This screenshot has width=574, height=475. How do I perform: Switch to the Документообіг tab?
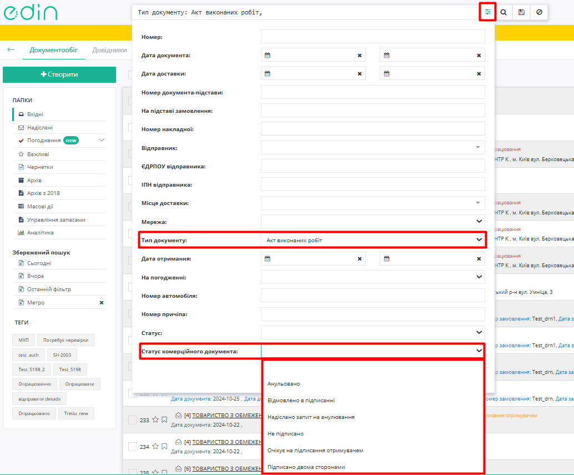[x=54, y=49]
